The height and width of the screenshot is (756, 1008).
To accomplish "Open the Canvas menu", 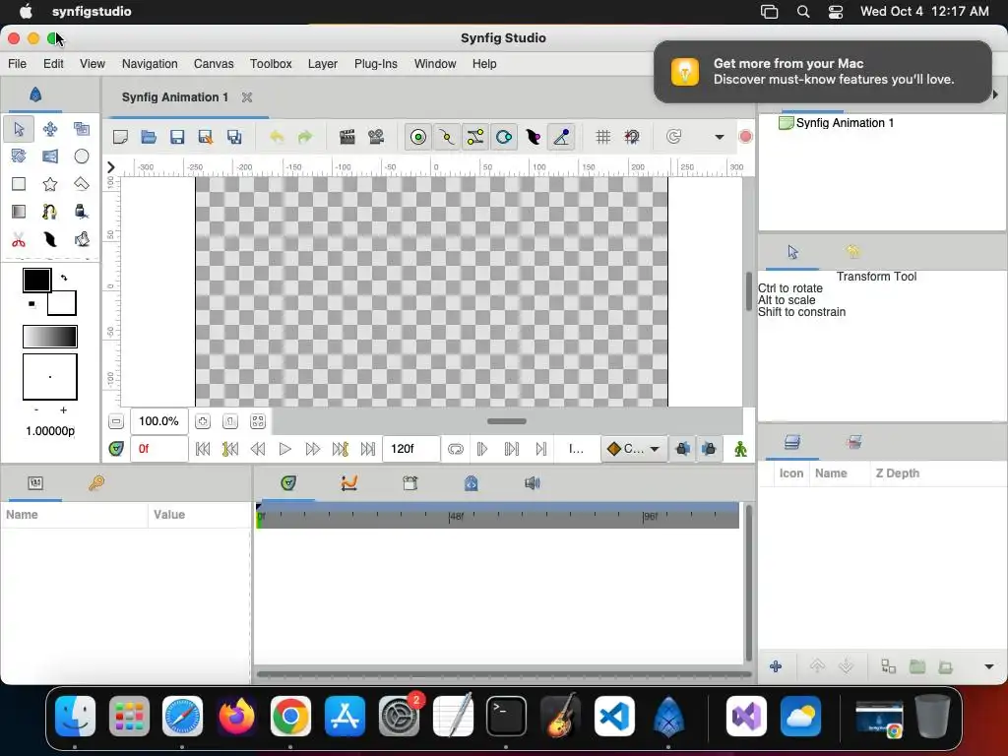I will click(x=214, y=64).
